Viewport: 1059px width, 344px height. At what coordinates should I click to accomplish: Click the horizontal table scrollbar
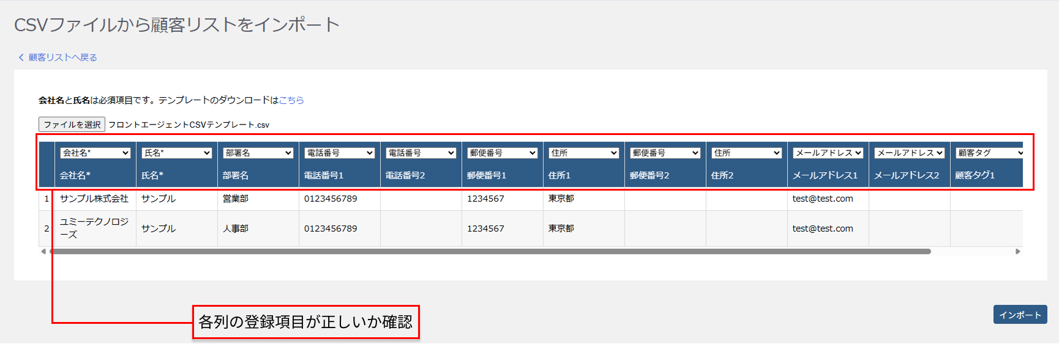[490, 251]
